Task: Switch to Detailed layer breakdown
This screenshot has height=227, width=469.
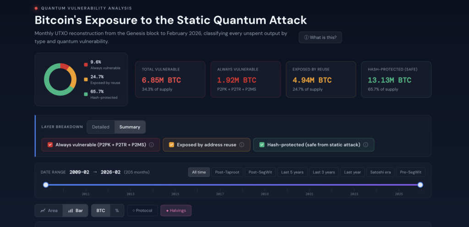Action: pyautogui.click(x=101, y=127)
